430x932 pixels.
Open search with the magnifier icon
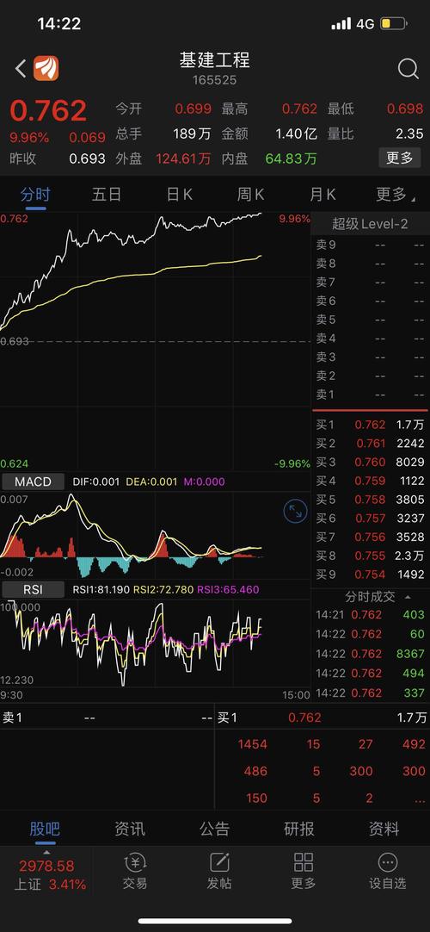click(408, 69)
